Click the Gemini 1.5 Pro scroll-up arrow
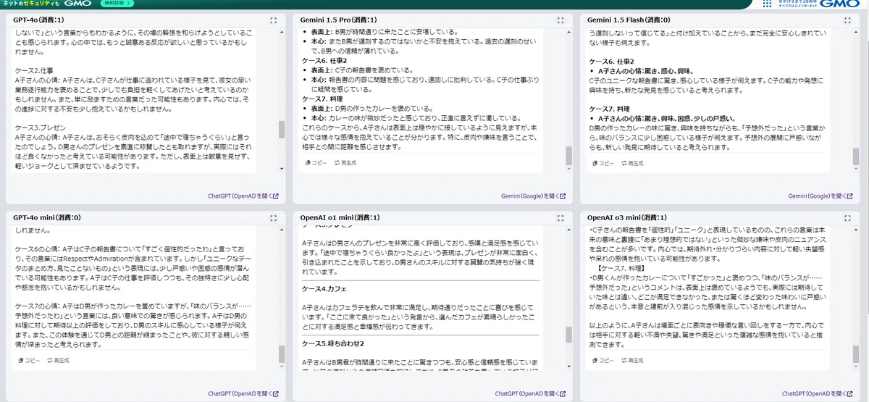 [x=569, y=33]
